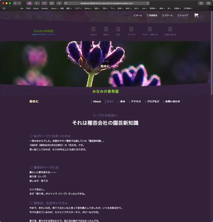Click the purple extension icon in toolbar
The height and width of the screenshot is (222, 213).
pos(30,3)
